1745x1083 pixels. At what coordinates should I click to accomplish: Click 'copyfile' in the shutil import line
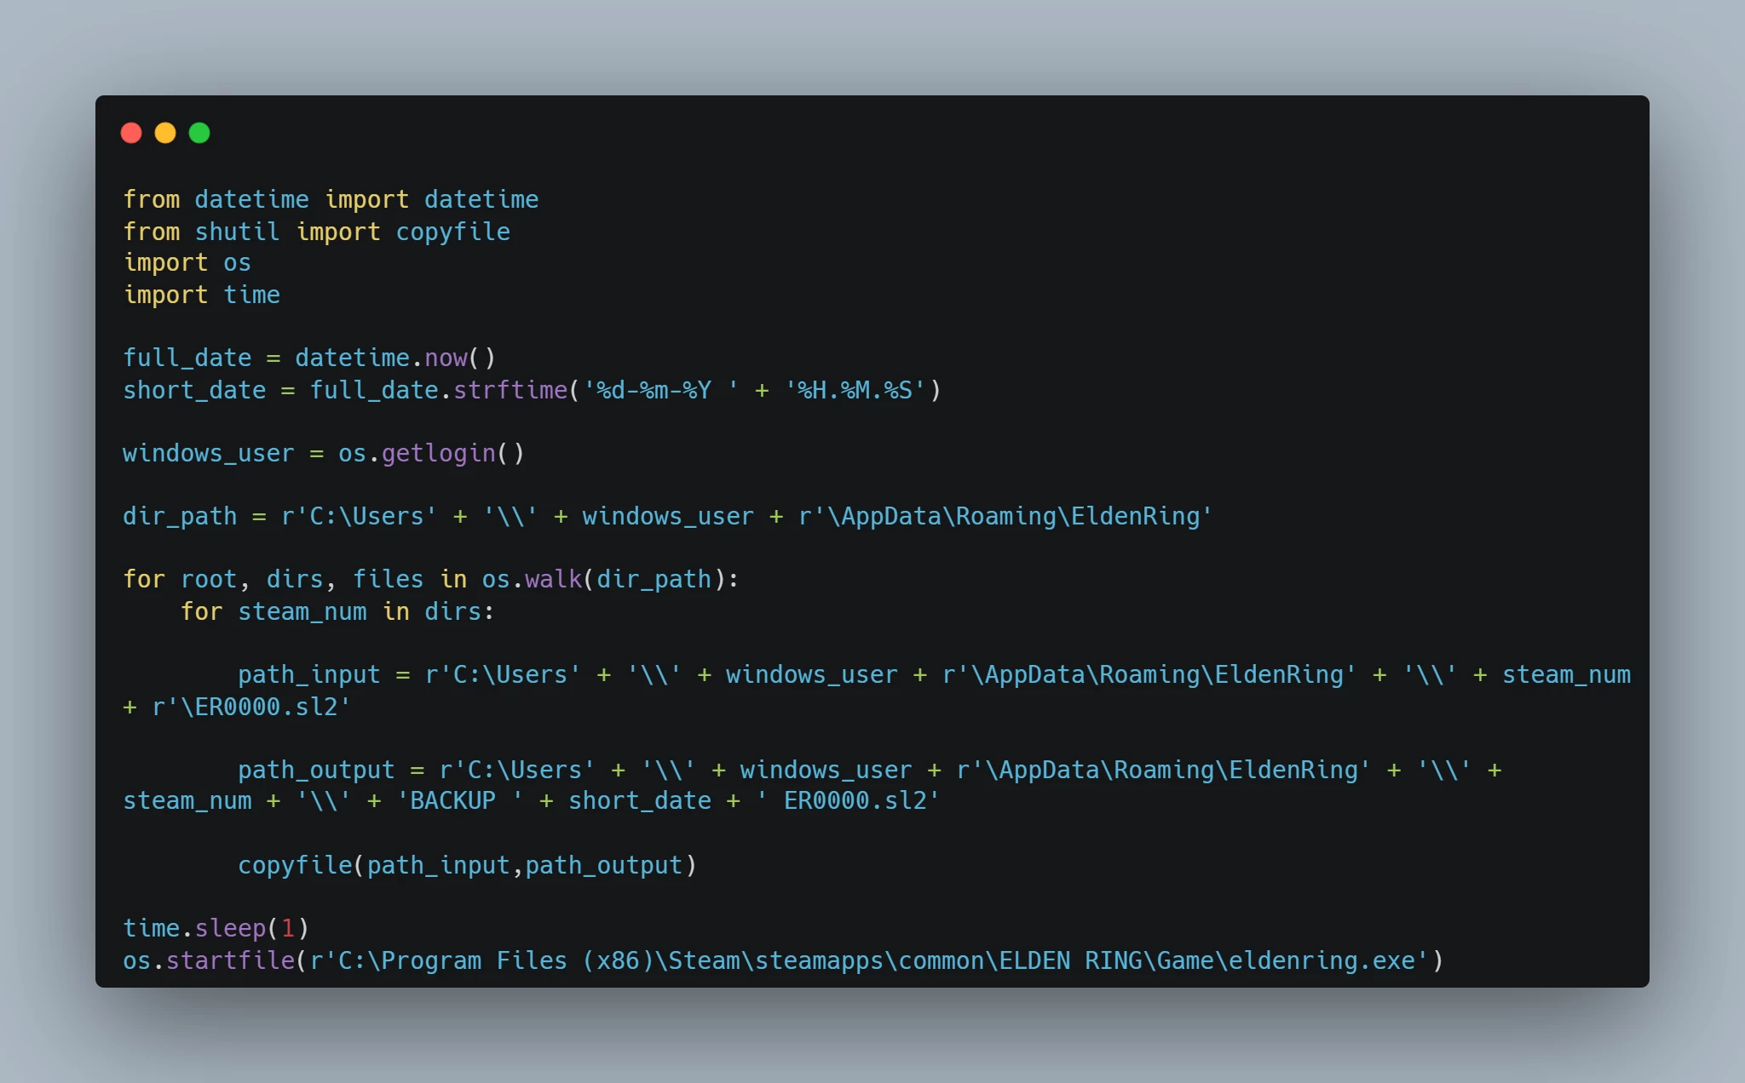452,232
